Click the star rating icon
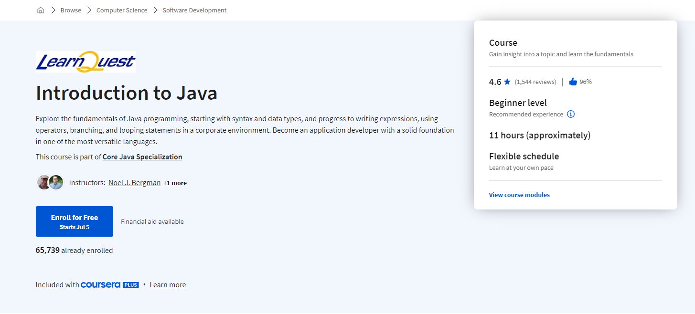The image size is (695, 314). 507,82
